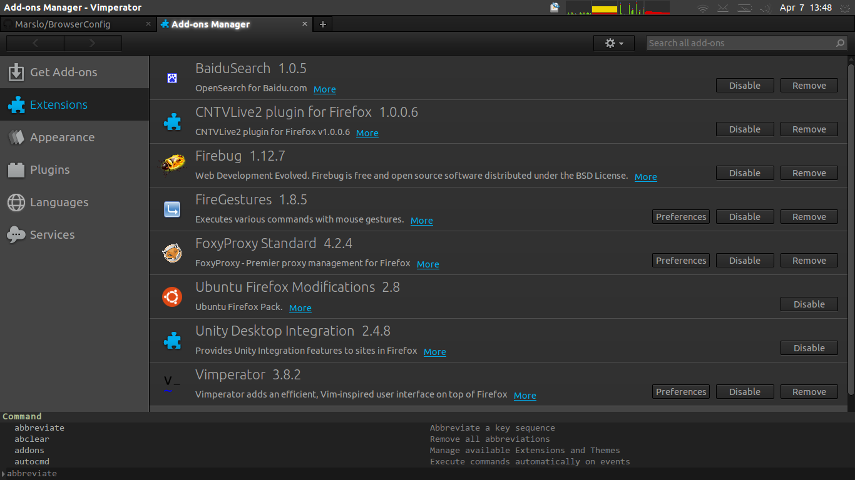Screen dimensions: 855x480
Task: Click More link for Firebug
Action: (x=646, y=177)
